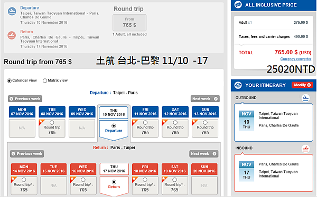The image size is (317, 197).
Task: Go to Next week for departure dates
Action: [205, 99]
